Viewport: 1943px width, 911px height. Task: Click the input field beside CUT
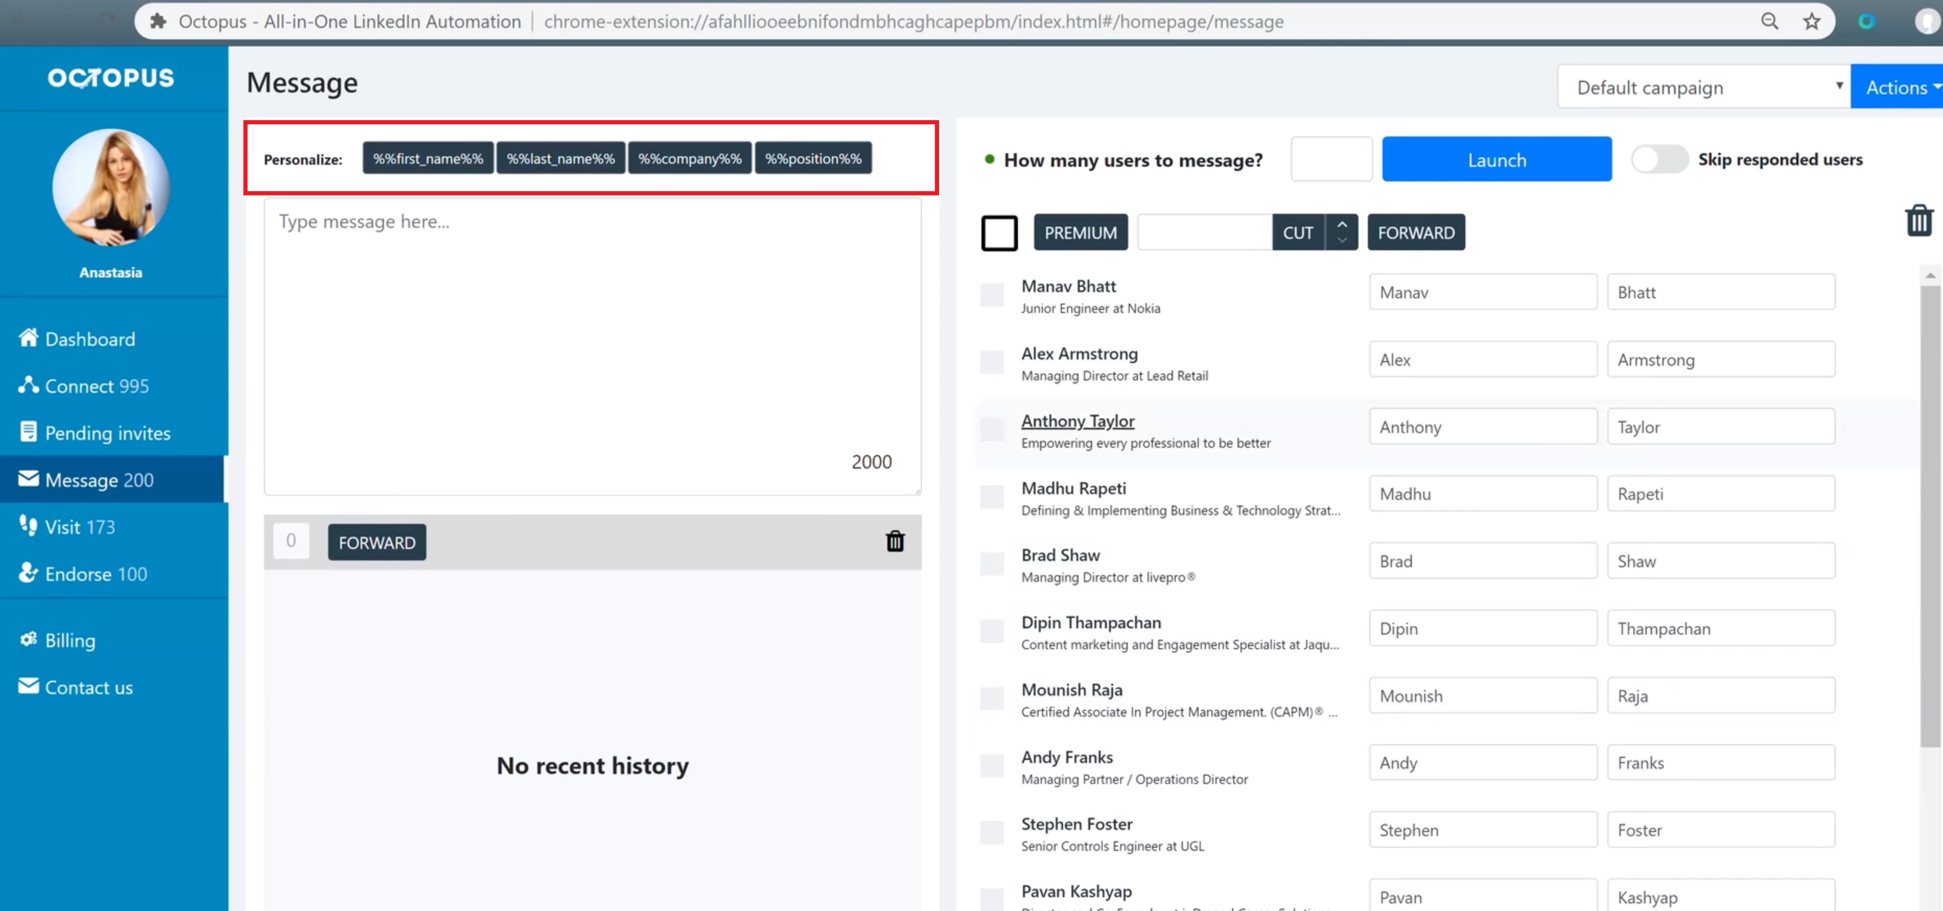tap(1204, 232)
